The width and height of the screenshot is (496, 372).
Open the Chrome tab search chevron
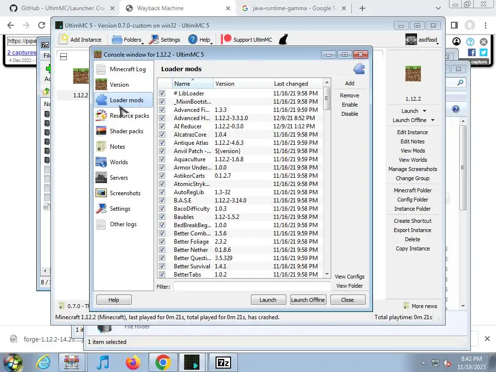tap(438, 8)
